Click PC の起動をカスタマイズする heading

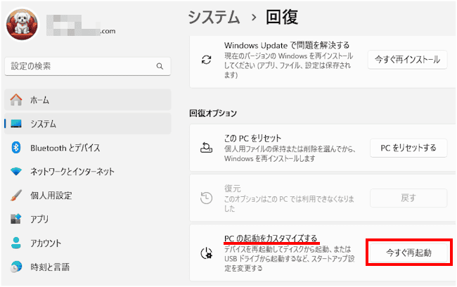[271, 238]
